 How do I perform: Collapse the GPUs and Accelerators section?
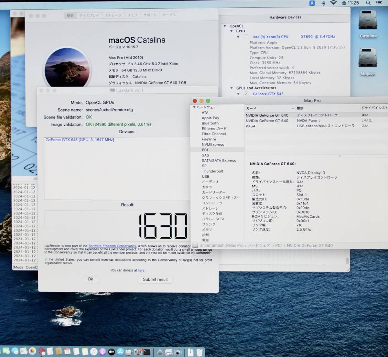tap(232, 88)
